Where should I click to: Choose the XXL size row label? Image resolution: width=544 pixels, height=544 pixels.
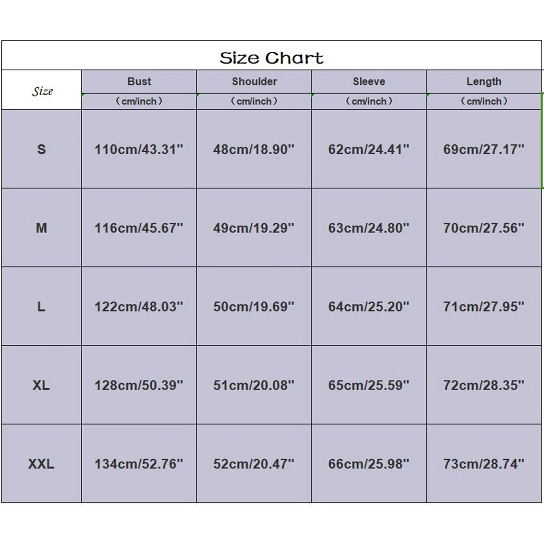[x=41, y=464]
